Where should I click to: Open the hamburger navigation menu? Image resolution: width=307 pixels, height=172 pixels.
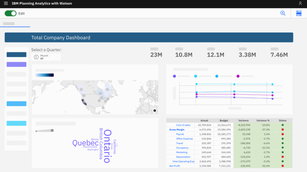tap(6, 4)
